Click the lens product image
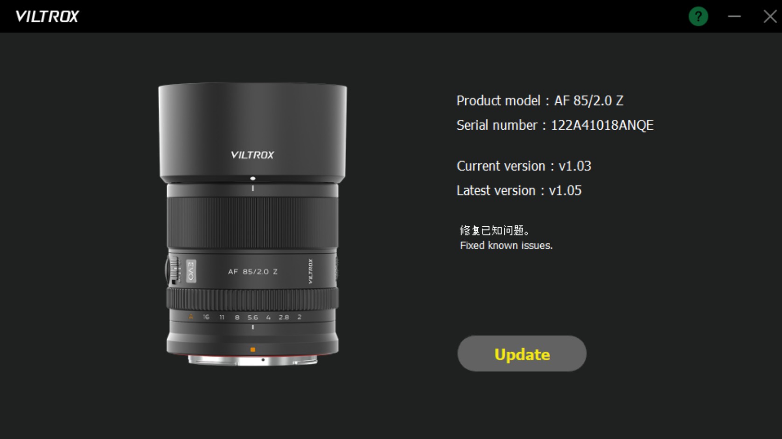Screen dimensions: 782x439 coord(252,224)
